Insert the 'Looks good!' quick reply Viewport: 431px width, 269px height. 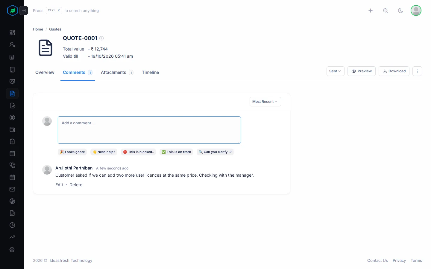point(72,152)
